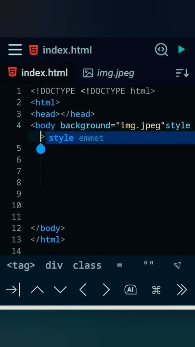Insert class from quick bar
This screenshot has width=195, height=347.
point(87,265)
